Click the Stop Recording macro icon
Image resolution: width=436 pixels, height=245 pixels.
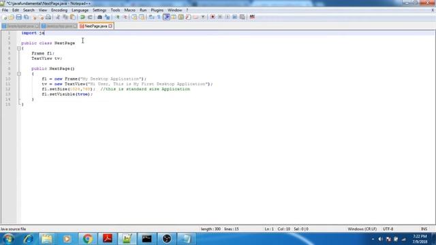[x=220, y=17]
